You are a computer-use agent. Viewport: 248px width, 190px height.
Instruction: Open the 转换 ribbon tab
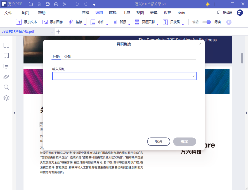pos(112,13)
